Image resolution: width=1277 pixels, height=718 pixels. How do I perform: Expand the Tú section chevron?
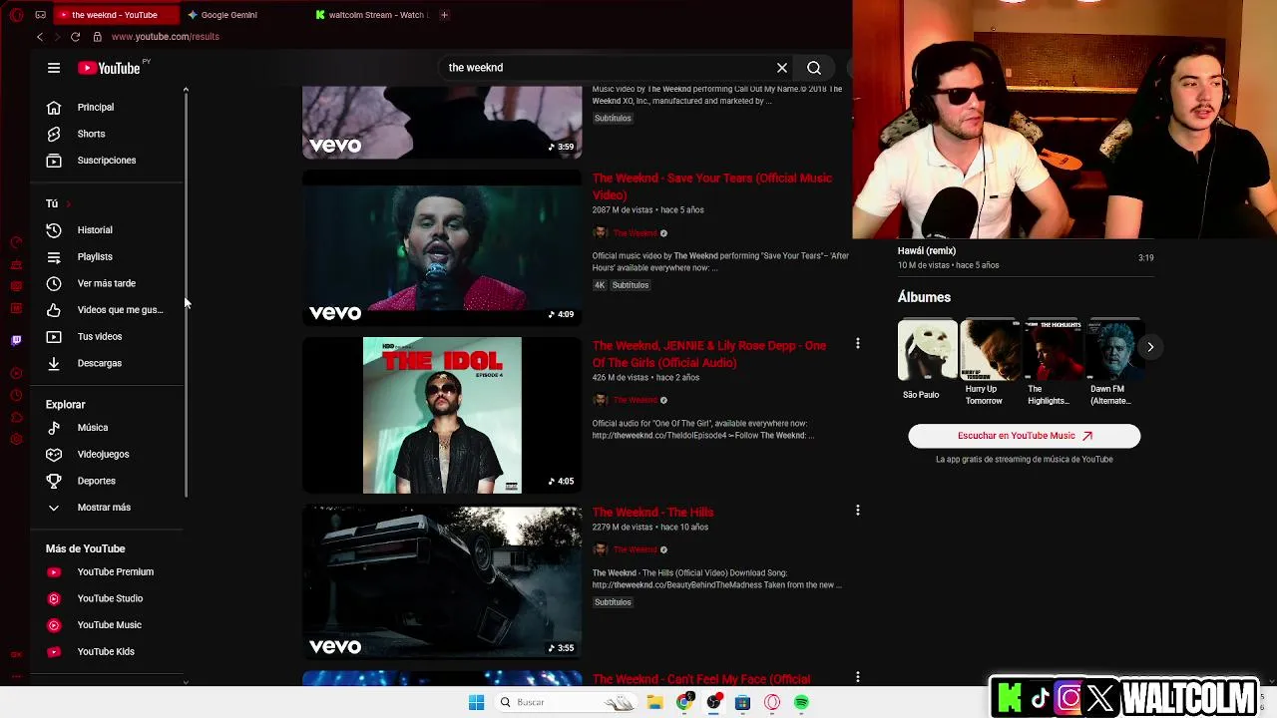[x=68, y=204]
